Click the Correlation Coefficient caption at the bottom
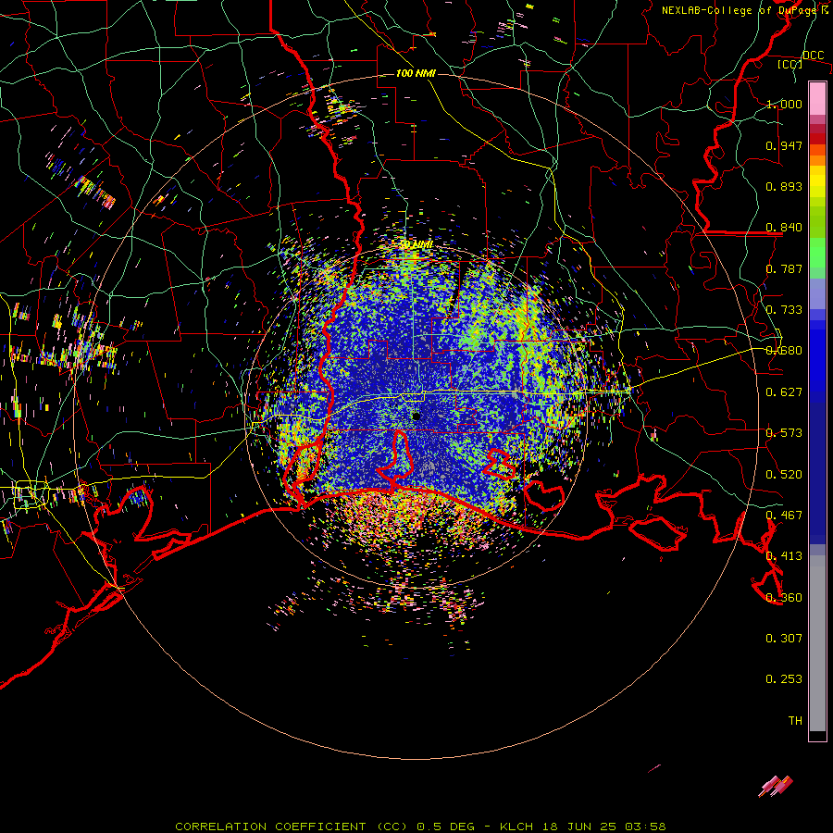The image size is (833, 833). (x=420, y=827)
